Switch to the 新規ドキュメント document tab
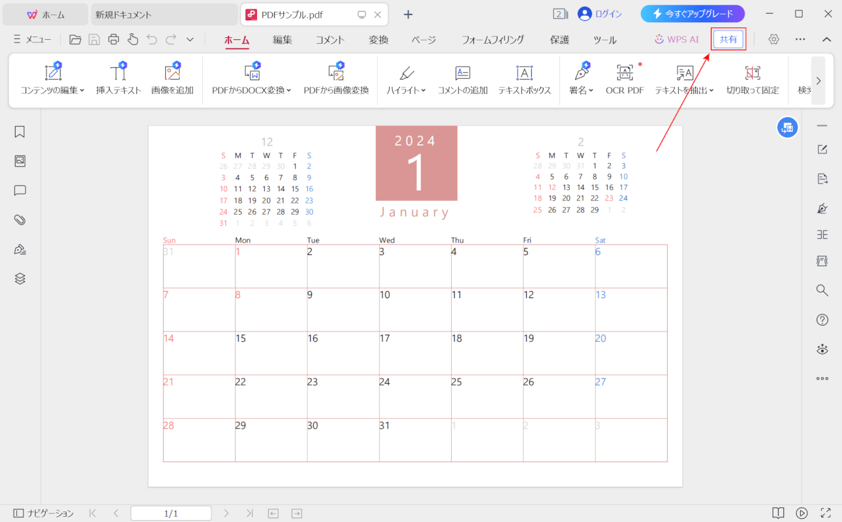This screenshot has width=842, height=522. (164, 14)
